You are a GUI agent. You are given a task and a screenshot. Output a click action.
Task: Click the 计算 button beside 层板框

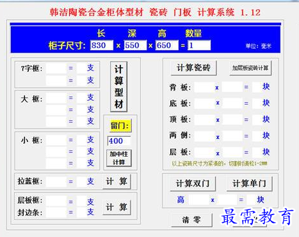point(117,207)
